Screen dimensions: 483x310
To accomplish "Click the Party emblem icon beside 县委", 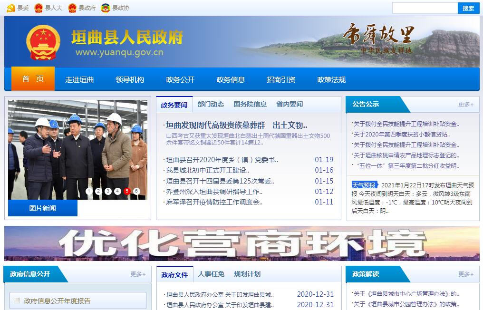I will click(10, 8).
